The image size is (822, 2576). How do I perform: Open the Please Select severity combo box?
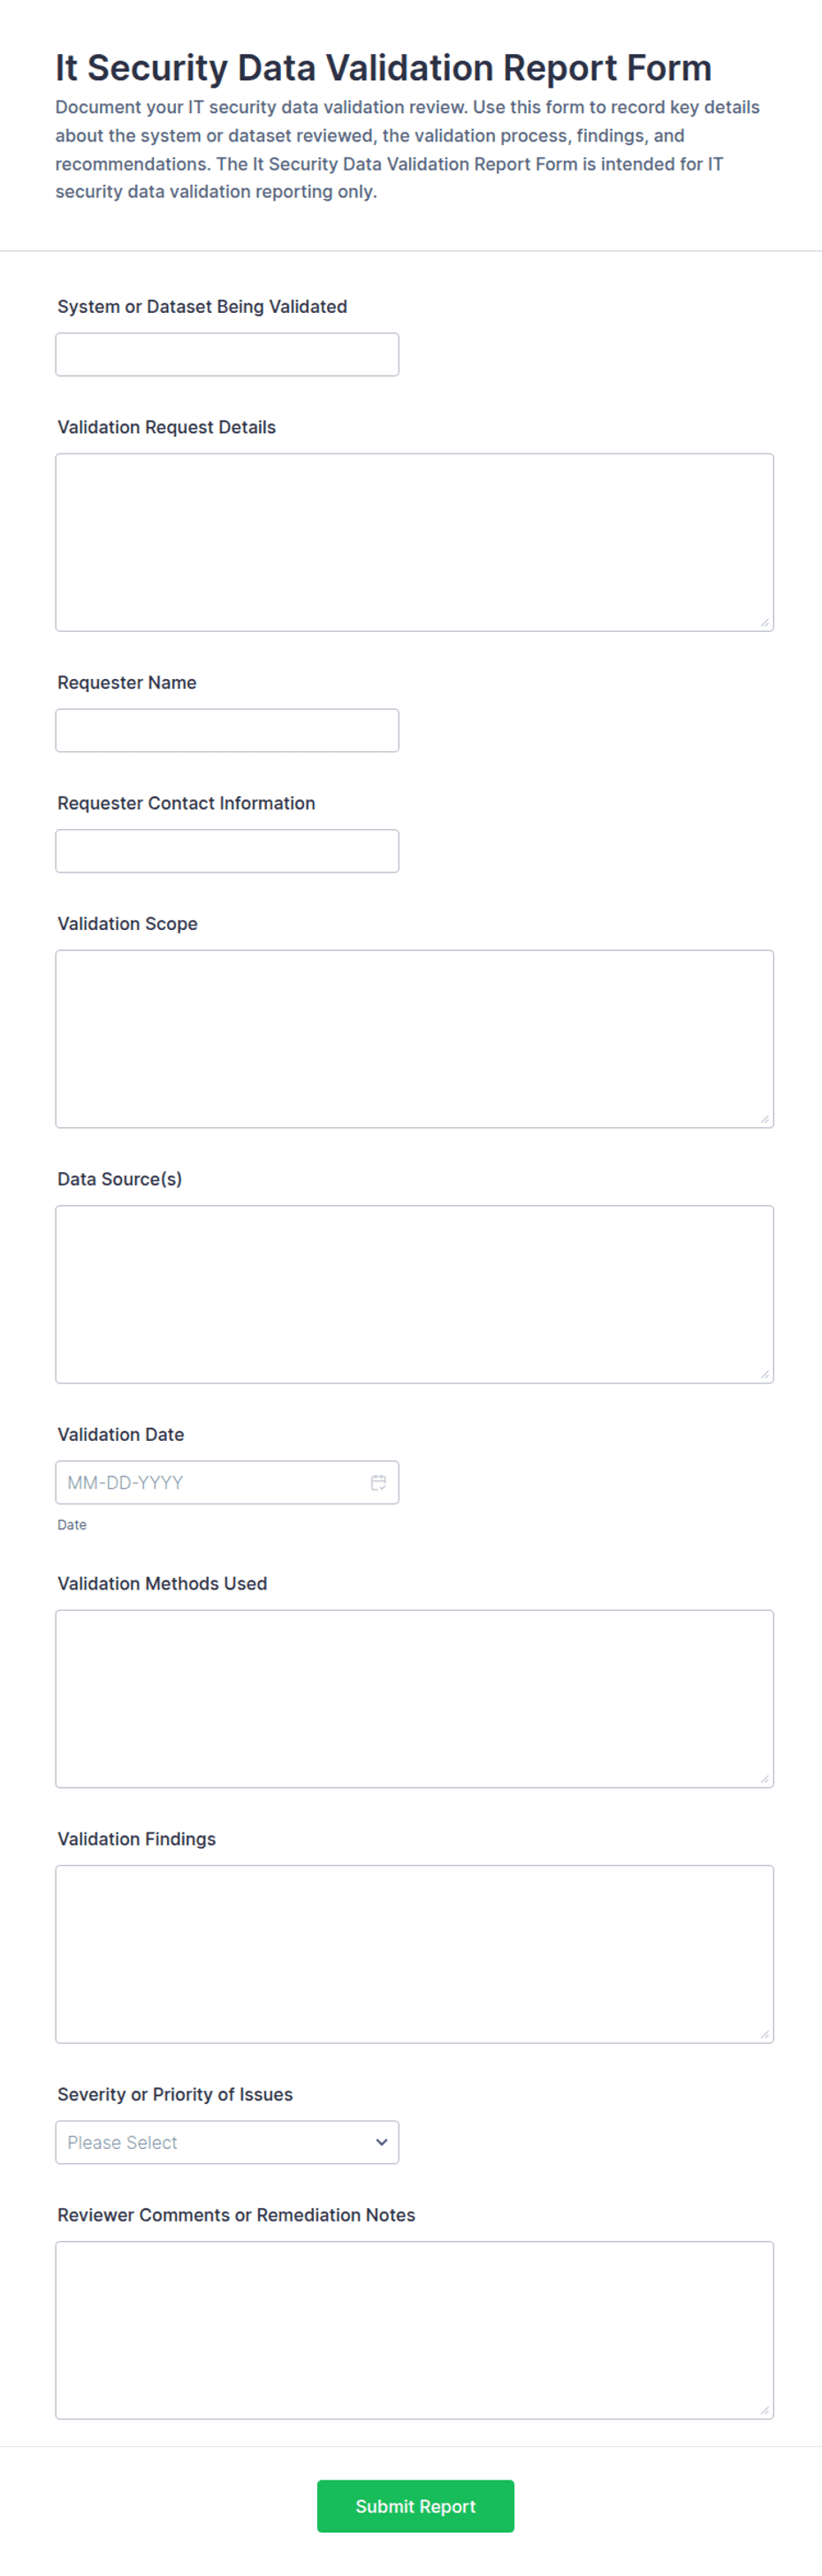227,2142
